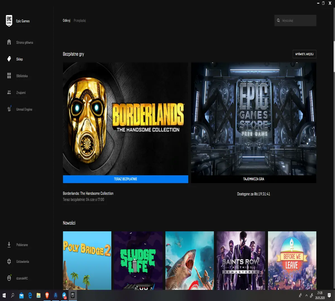Launch Microsoft Edge from taskbar

click(x=30, y=295)
